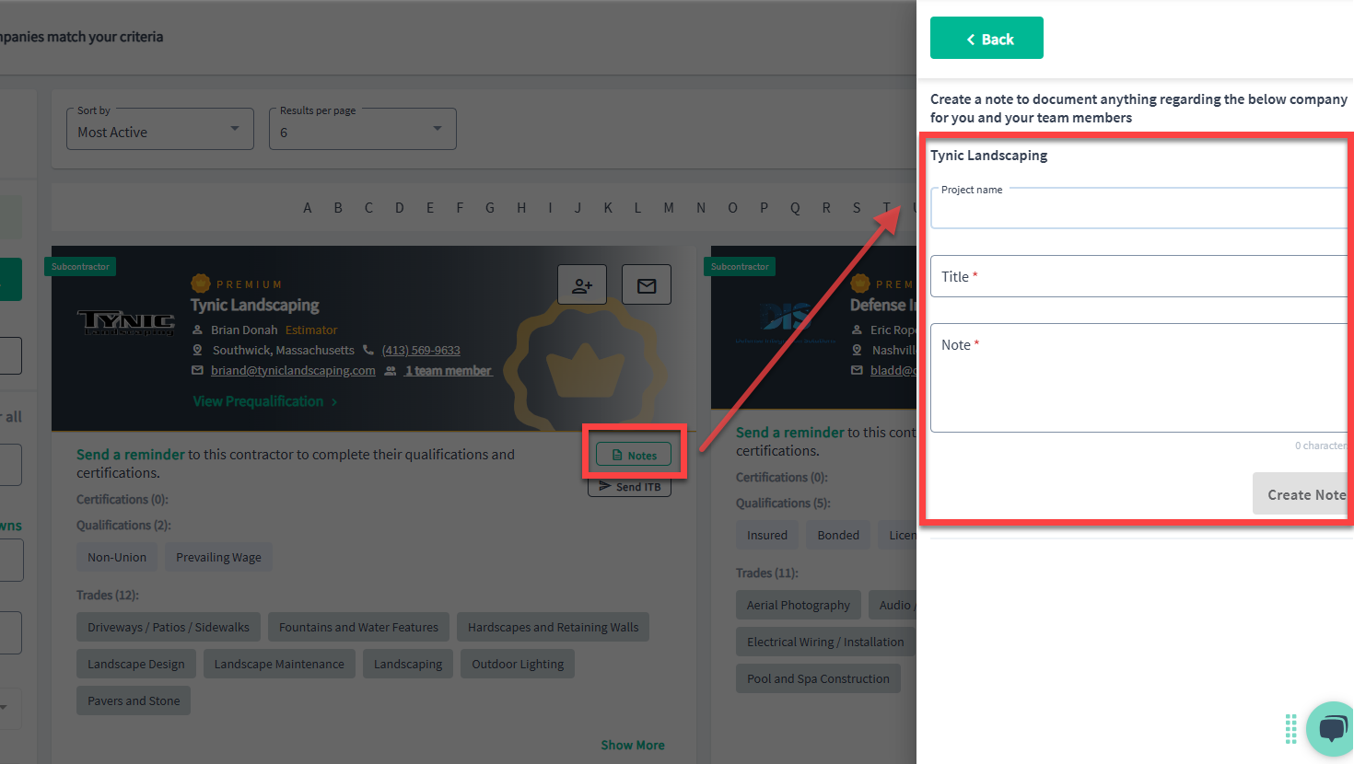Click the Notes button on Tynic card
This screenshot has width=1354, height=764.
click(x=634, y=455)
